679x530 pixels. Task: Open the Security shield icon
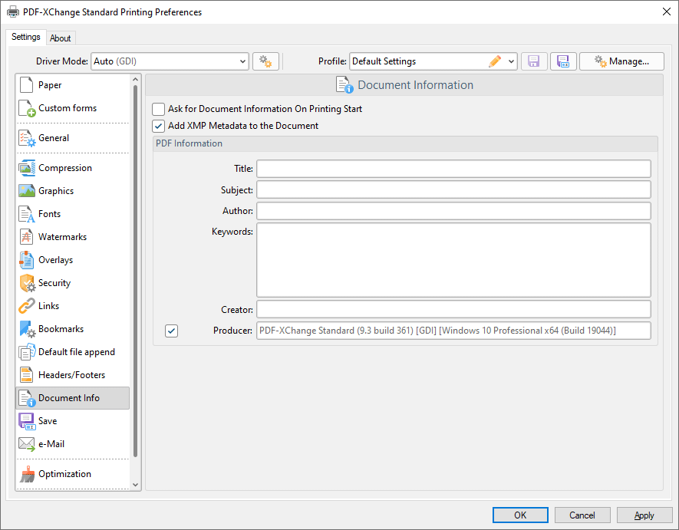[x=28, y=283]
